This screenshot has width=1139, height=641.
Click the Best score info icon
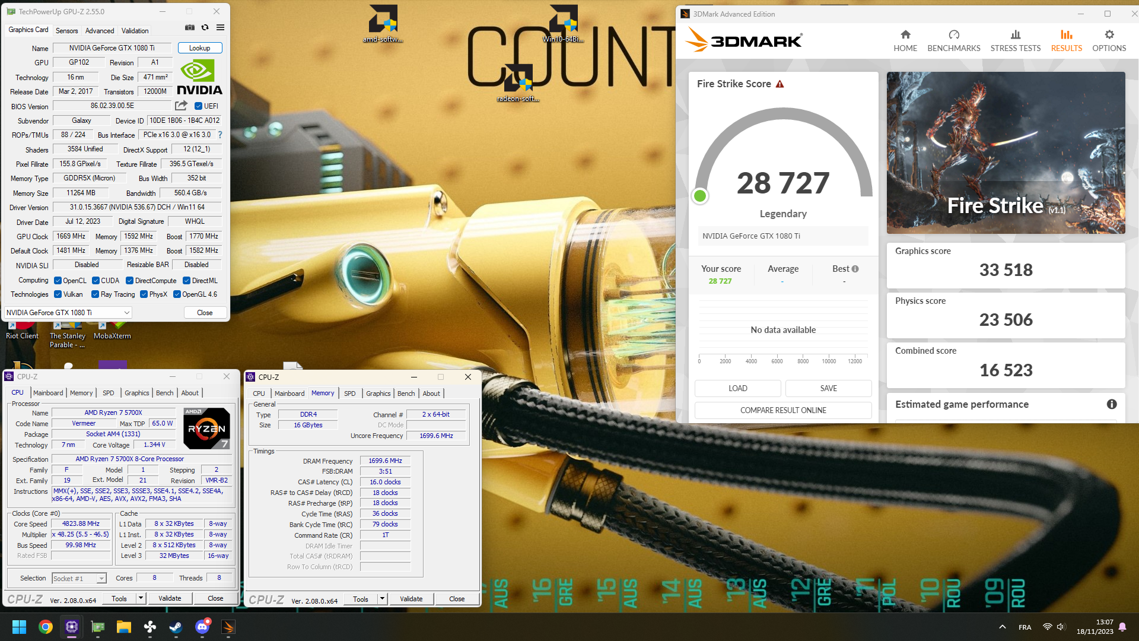point(855,269)
